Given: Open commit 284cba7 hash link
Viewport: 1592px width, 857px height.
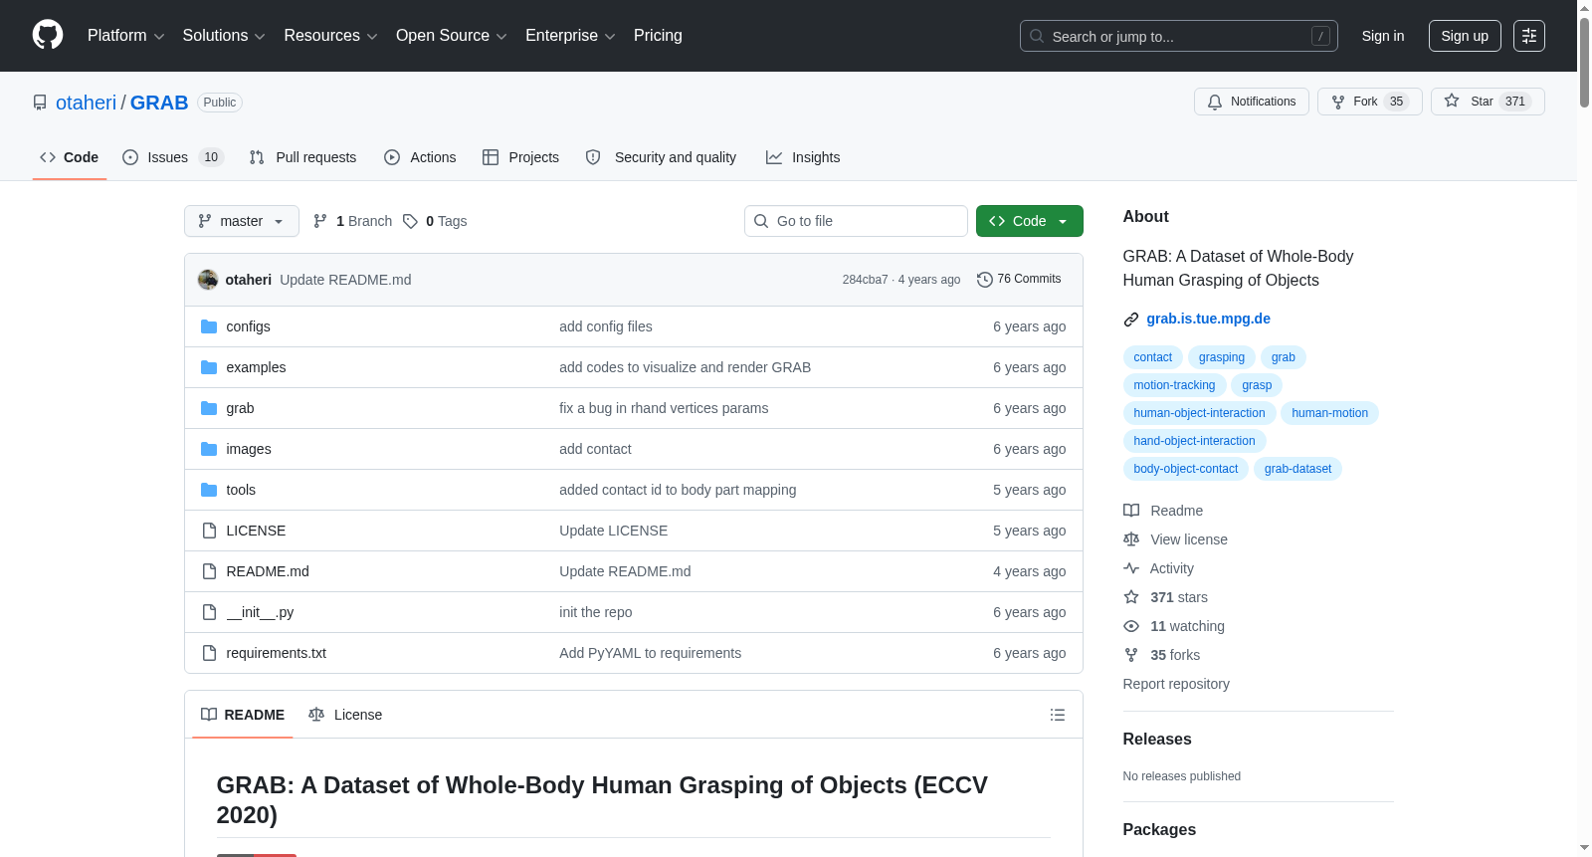Looking at the screenshot, I should pyautogui.click(x=865, y=280).
